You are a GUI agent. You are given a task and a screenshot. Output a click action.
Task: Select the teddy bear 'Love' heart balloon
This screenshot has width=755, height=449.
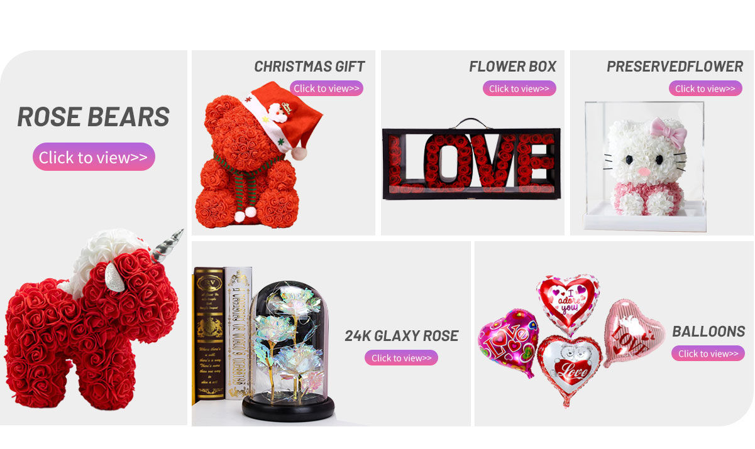570,369
